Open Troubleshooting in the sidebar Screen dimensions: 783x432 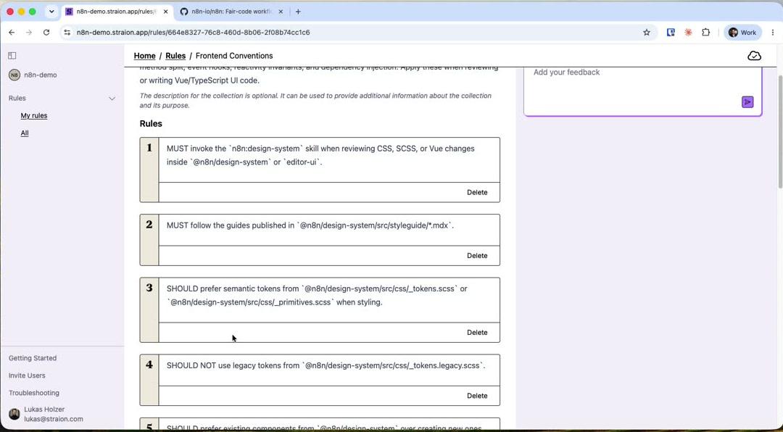[34, 393]
